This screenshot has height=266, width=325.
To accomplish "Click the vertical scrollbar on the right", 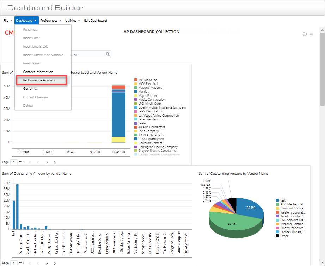I will tap(322, 68).
